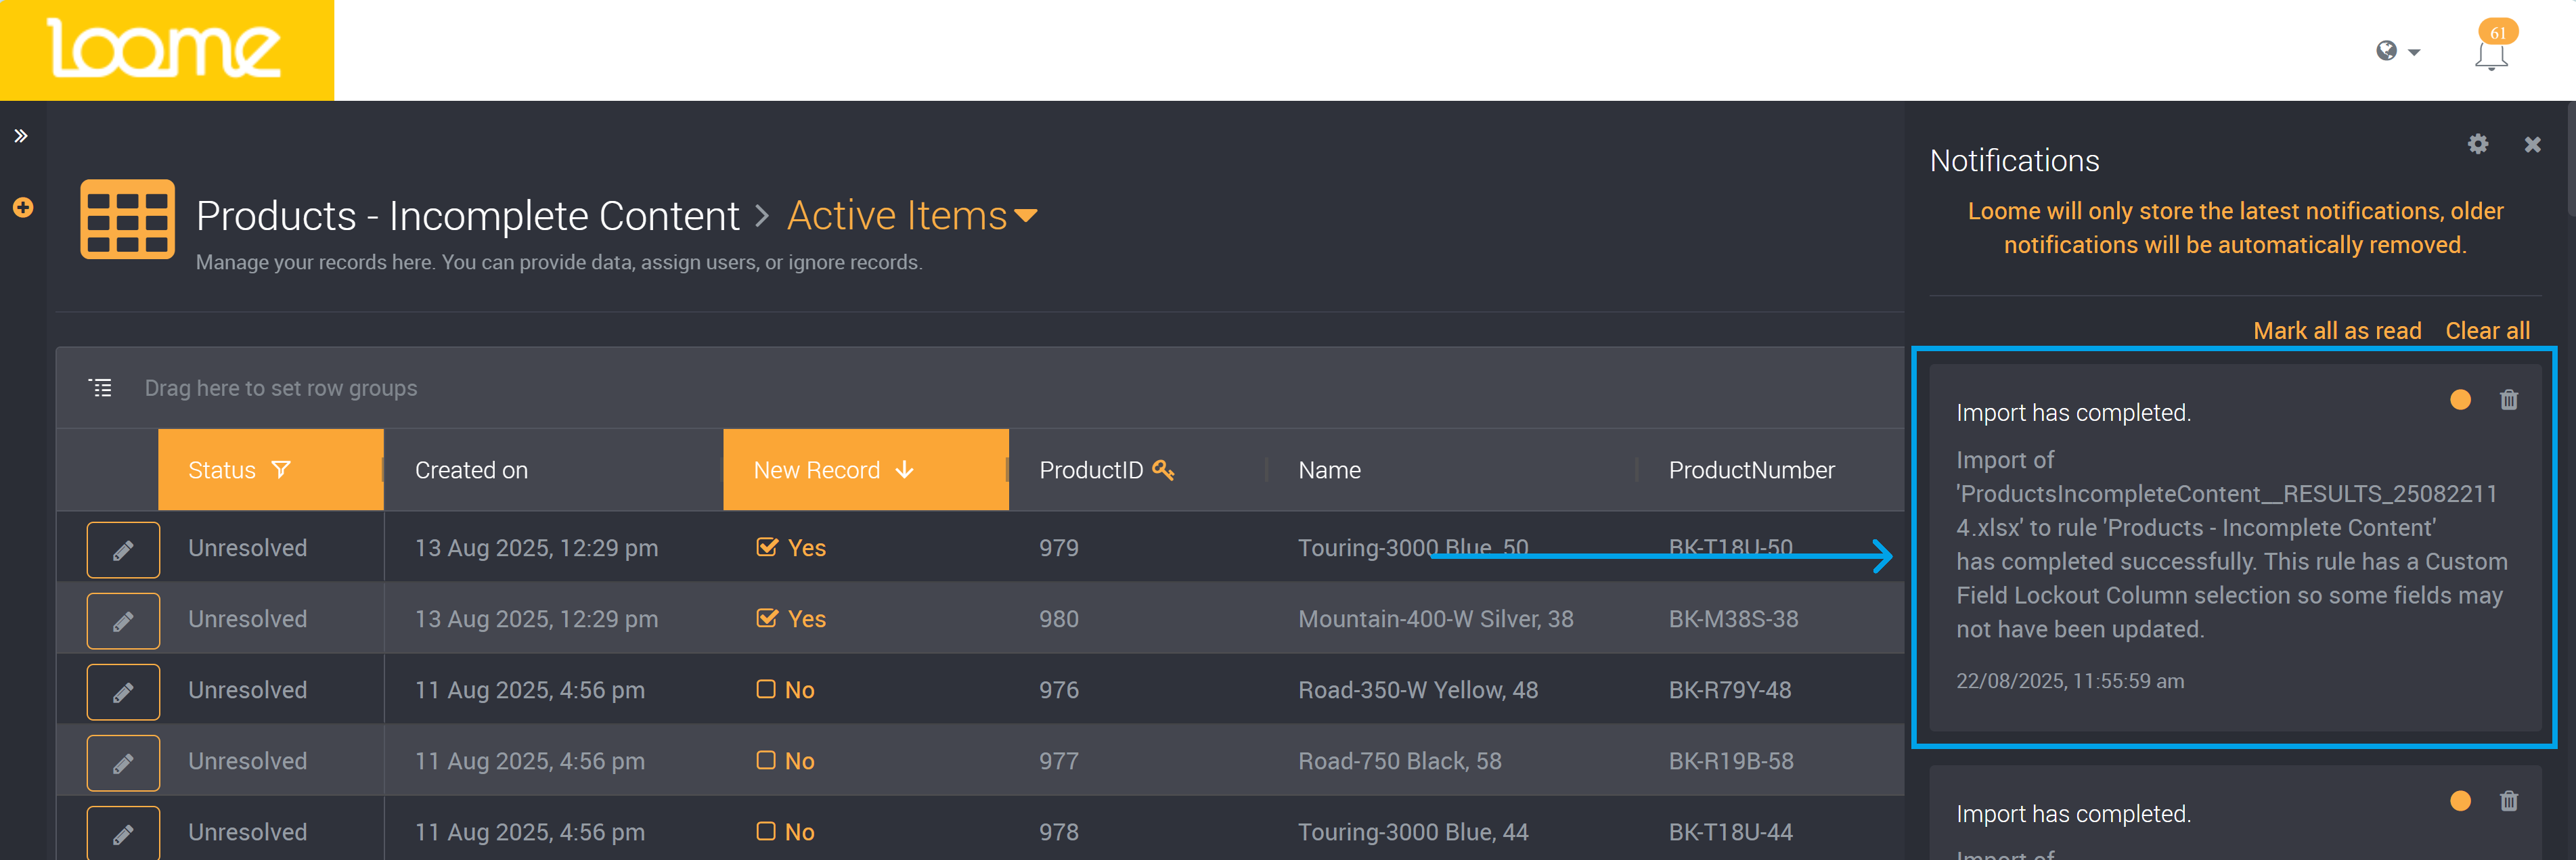This screenshot has height=860, width=2576.
Task: Click the globe language icon
Action: (x=2387, y=51)
